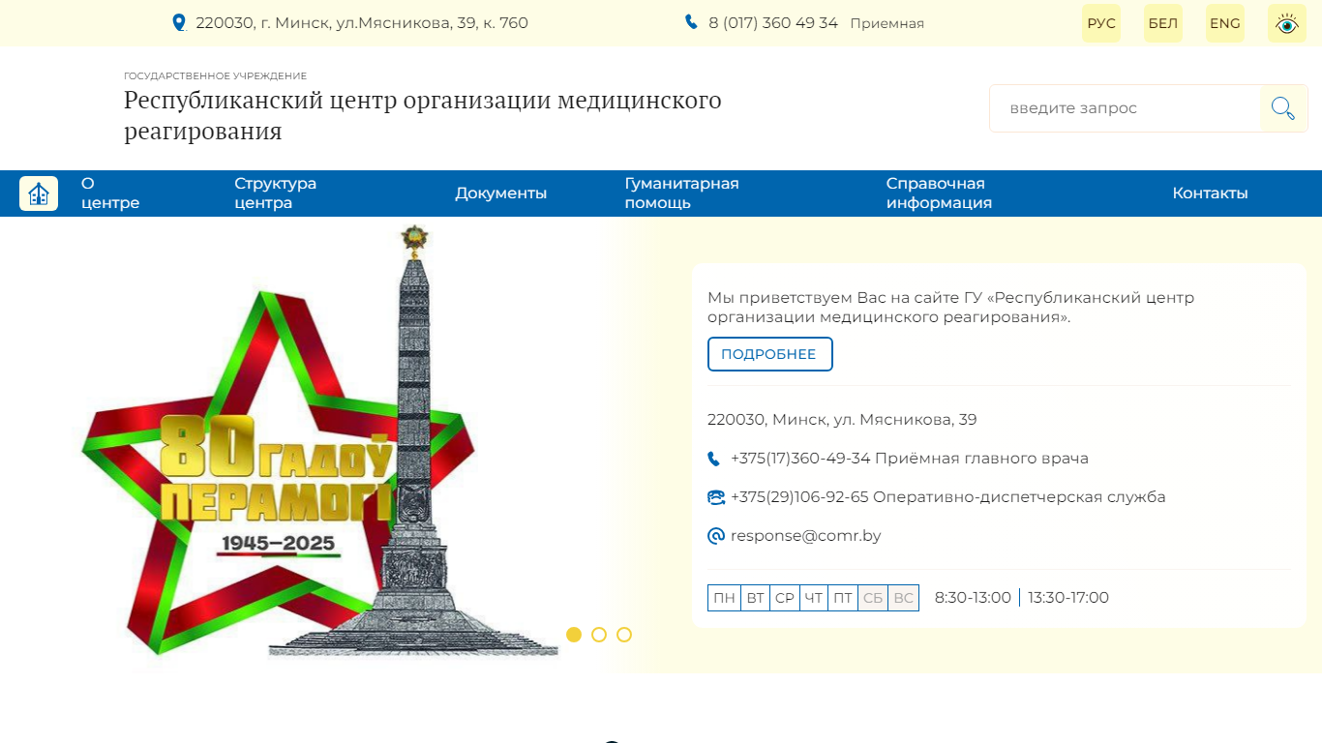
Task: Click the СР weekday cell
Action: pyautogui.click(x=785, y=598)
